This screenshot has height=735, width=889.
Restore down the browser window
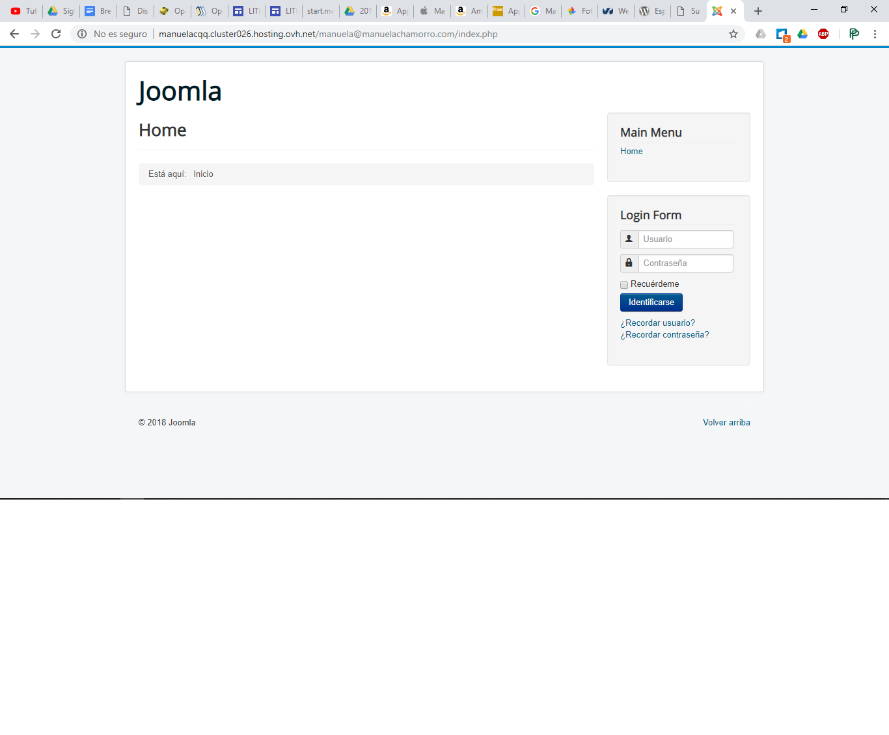(x=844, y=10)
